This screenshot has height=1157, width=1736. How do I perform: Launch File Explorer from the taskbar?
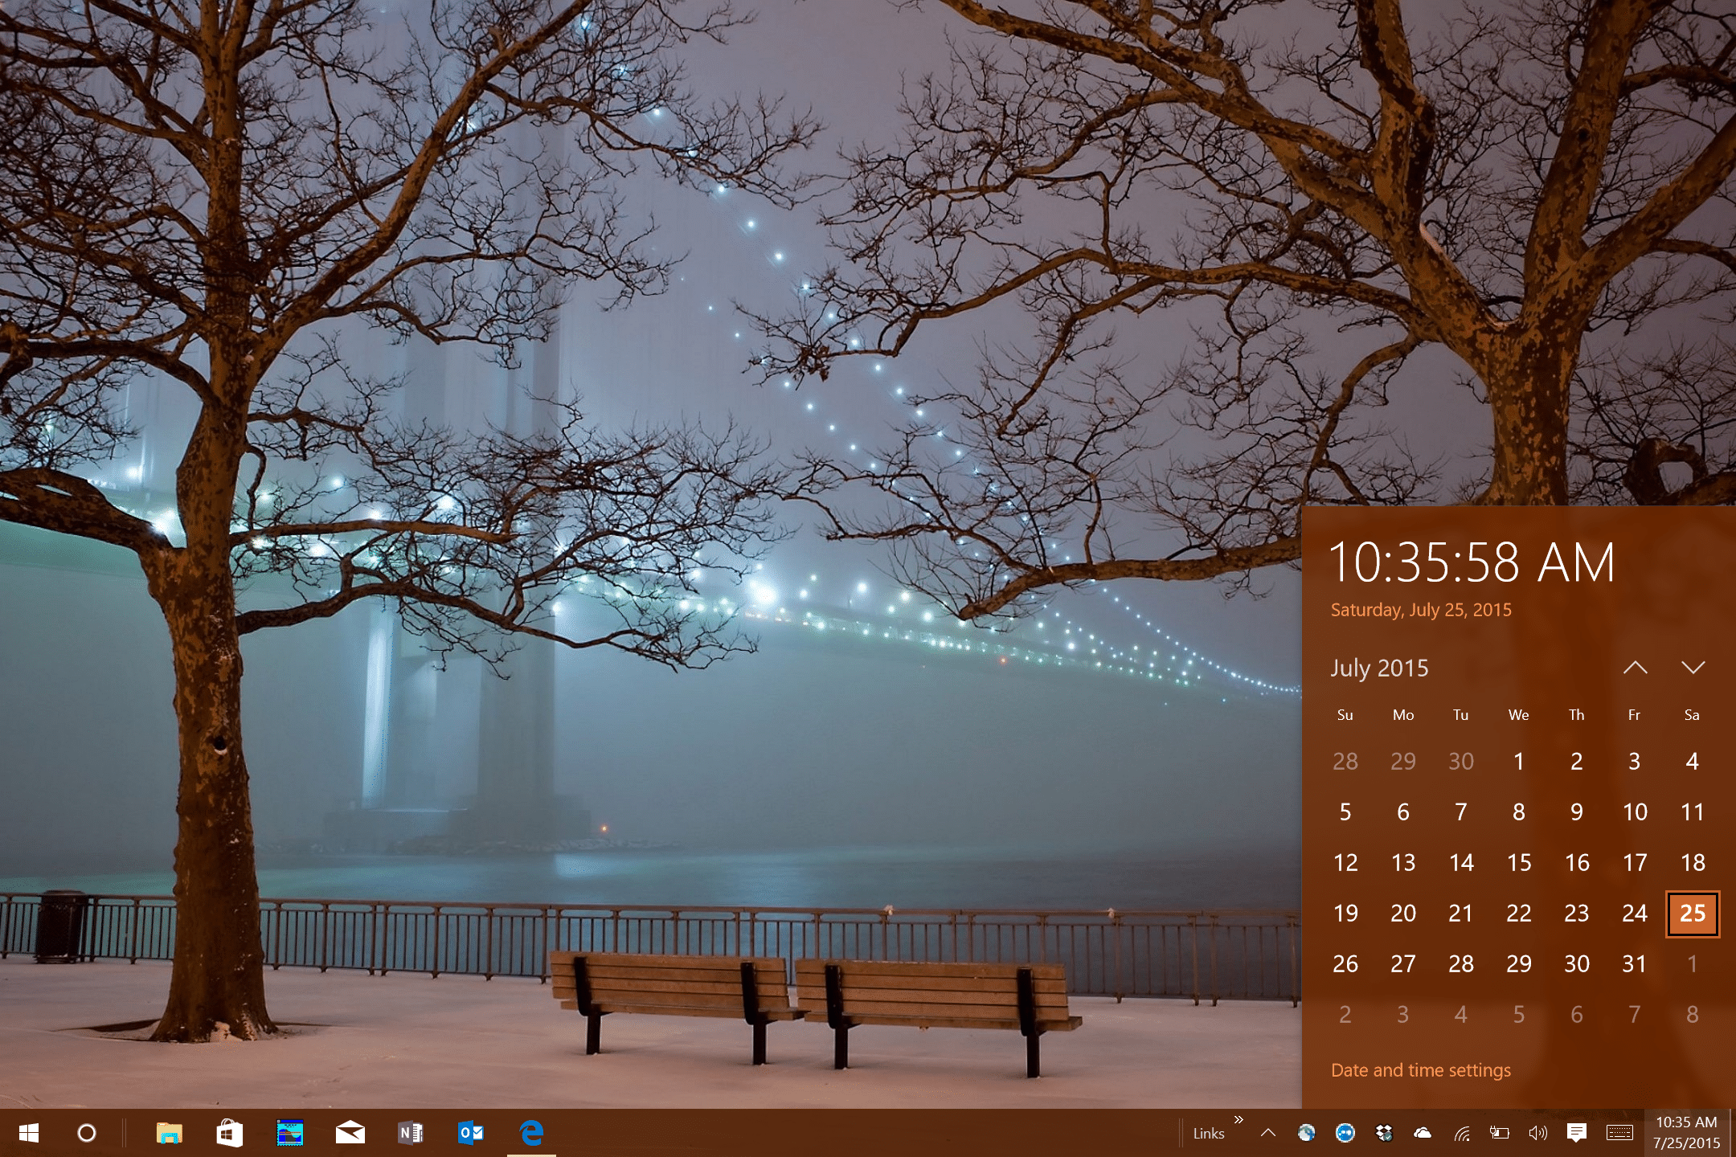(x=169, y=1133)
